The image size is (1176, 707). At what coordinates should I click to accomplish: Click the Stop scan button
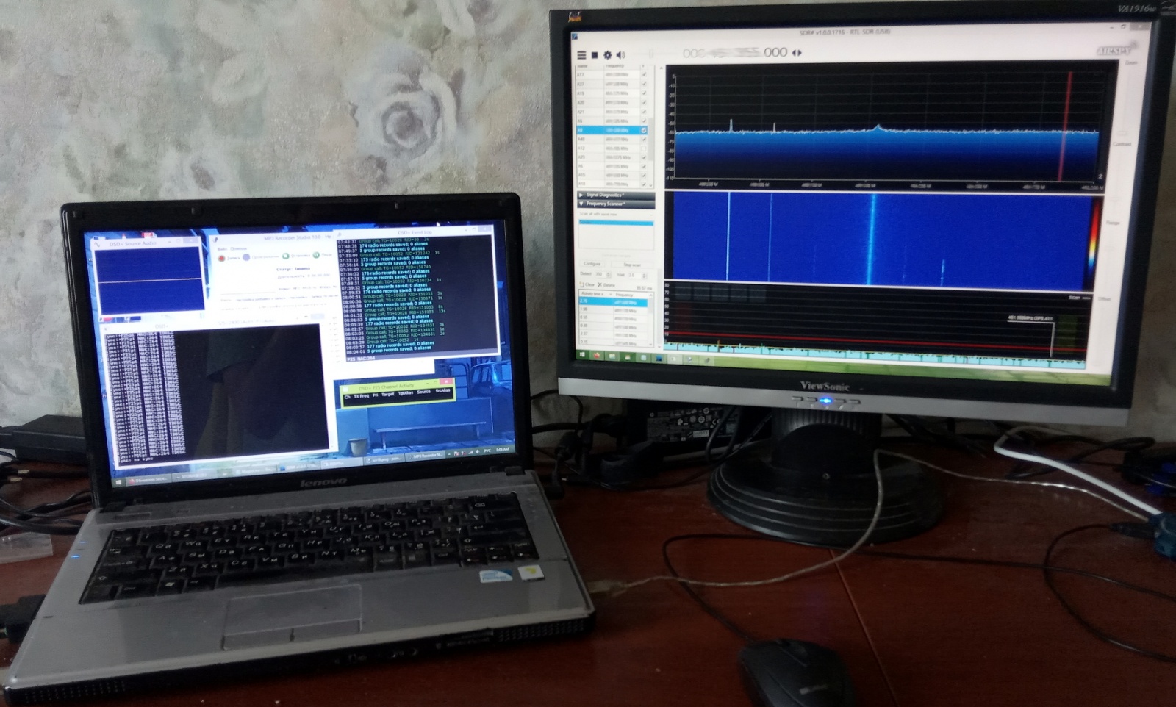pos(632,265)
